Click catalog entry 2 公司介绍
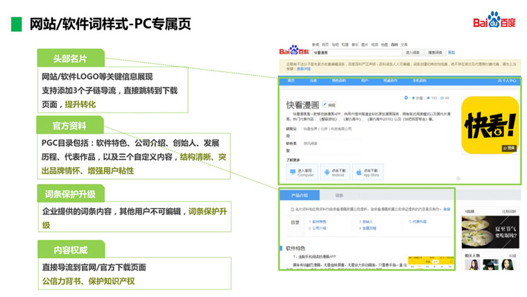The width and height of the screenshot is (527, 297). tap(318, 228)
